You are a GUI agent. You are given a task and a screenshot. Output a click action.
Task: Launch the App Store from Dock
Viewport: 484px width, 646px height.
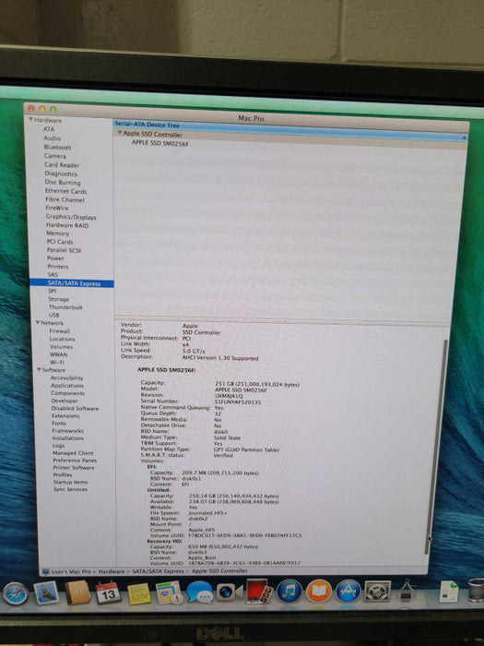pos(348,592)
